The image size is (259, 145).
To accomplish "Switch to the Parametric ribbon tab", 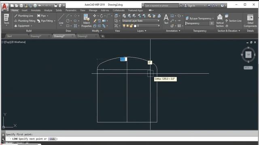I will pos(71,10).
